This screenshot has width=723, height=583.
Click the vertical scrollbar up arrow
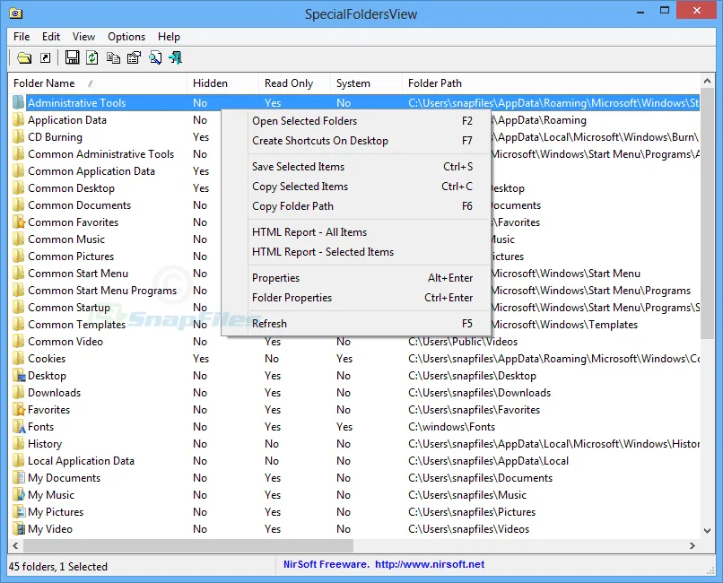tap(707, 81)
